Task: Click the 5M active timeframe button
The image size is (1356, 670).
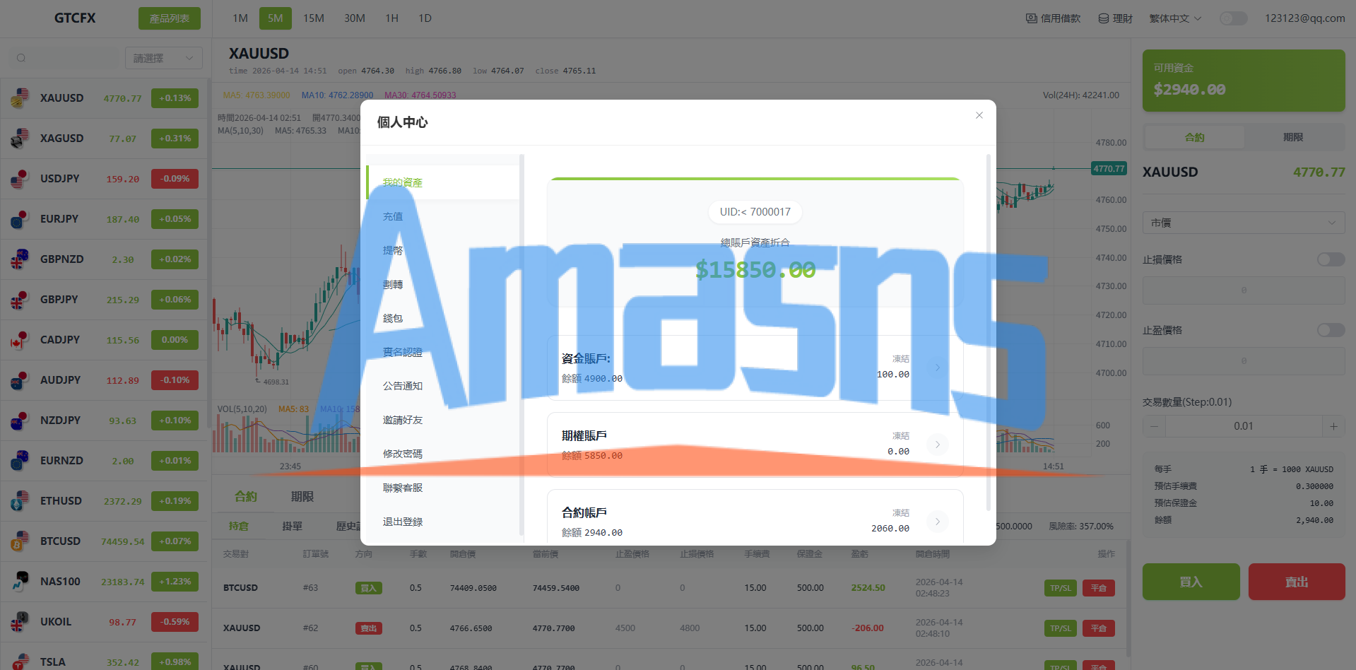Action: 276,18
